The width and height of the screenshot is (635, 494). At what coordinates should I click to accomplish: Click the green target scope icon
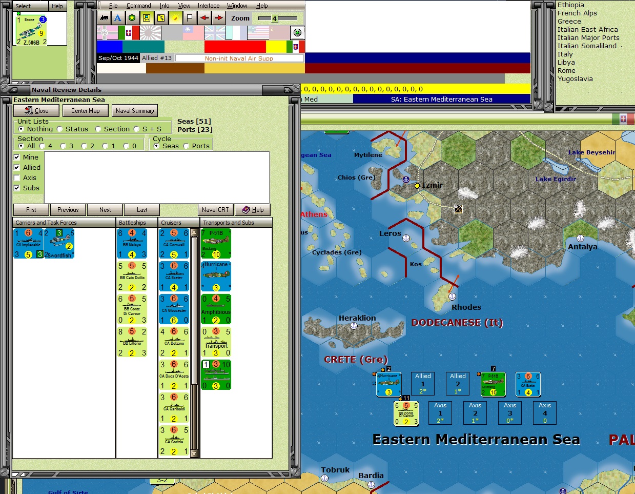(297, 32)
